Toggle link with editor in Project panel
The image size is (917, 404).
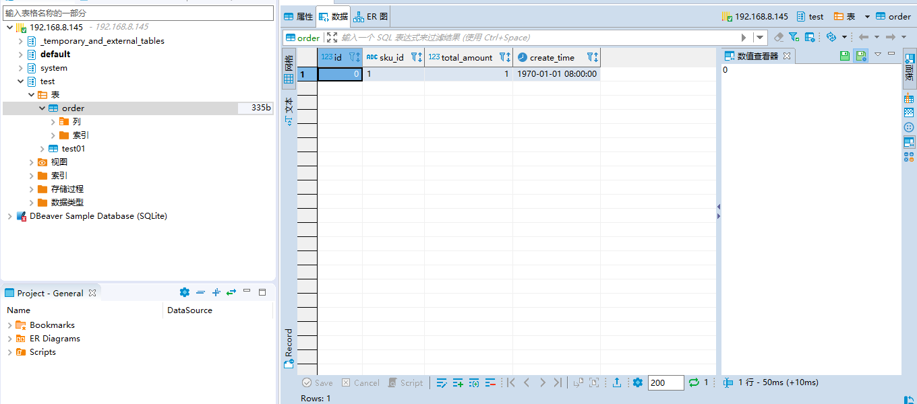[x=231, y=292]
